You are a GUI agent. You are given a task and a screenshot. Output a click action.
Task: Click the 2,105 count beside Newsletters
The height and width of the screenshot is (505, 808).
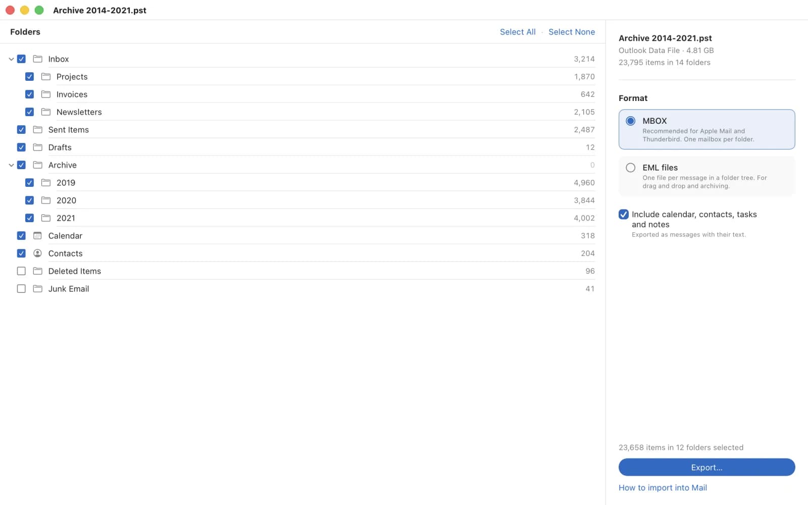[584, 112]
